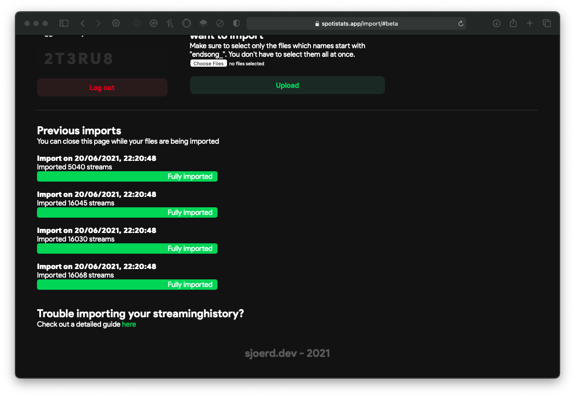This screenshot has width=575, height=397.
Task: Open the Share menu icon
Action: tap(513, 23)
